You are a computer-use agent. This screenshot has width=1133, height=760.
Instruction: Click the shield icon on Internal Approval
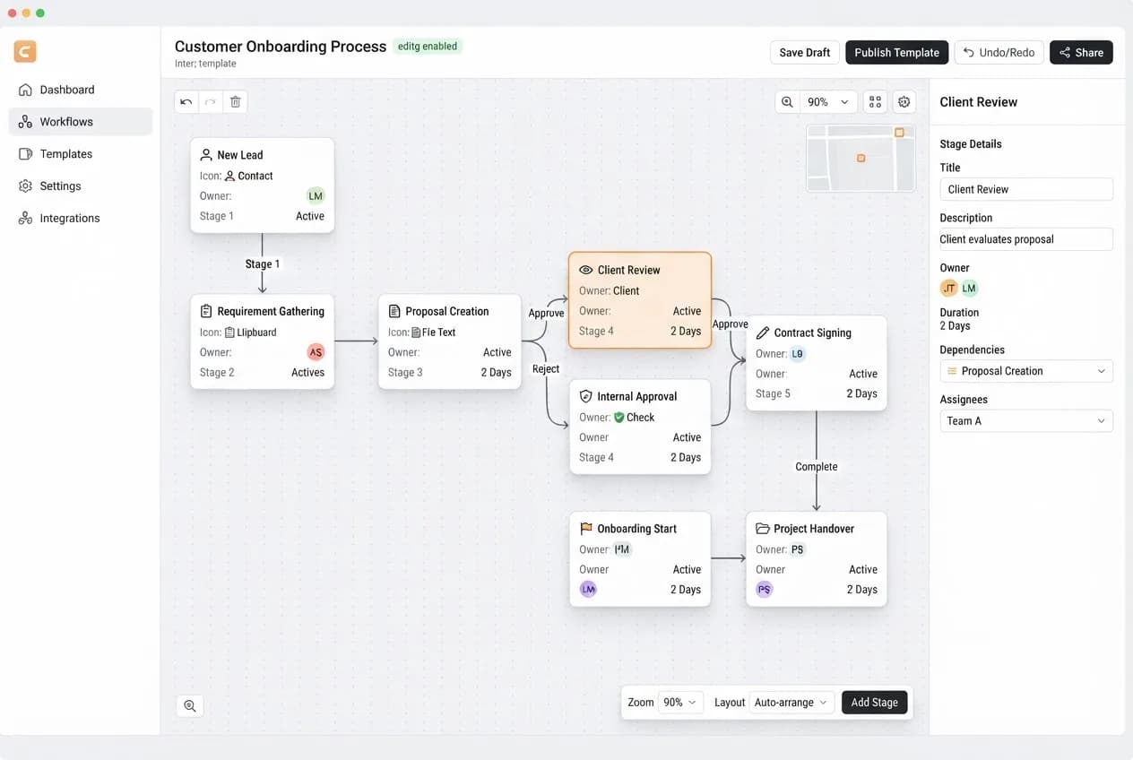pyautogui.click(x=586, y=396)
